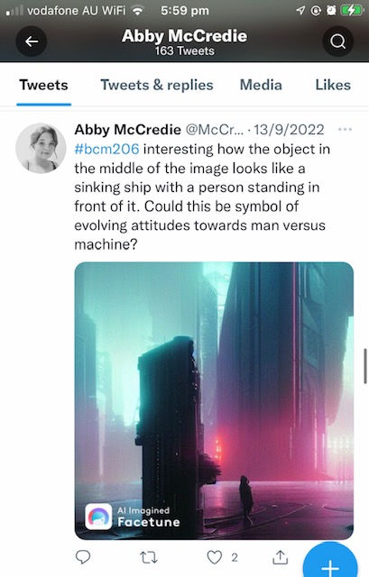Open the #bcm206 hashtag link
369x577 pixels.
pyautogui.click(x=106, y=149)
